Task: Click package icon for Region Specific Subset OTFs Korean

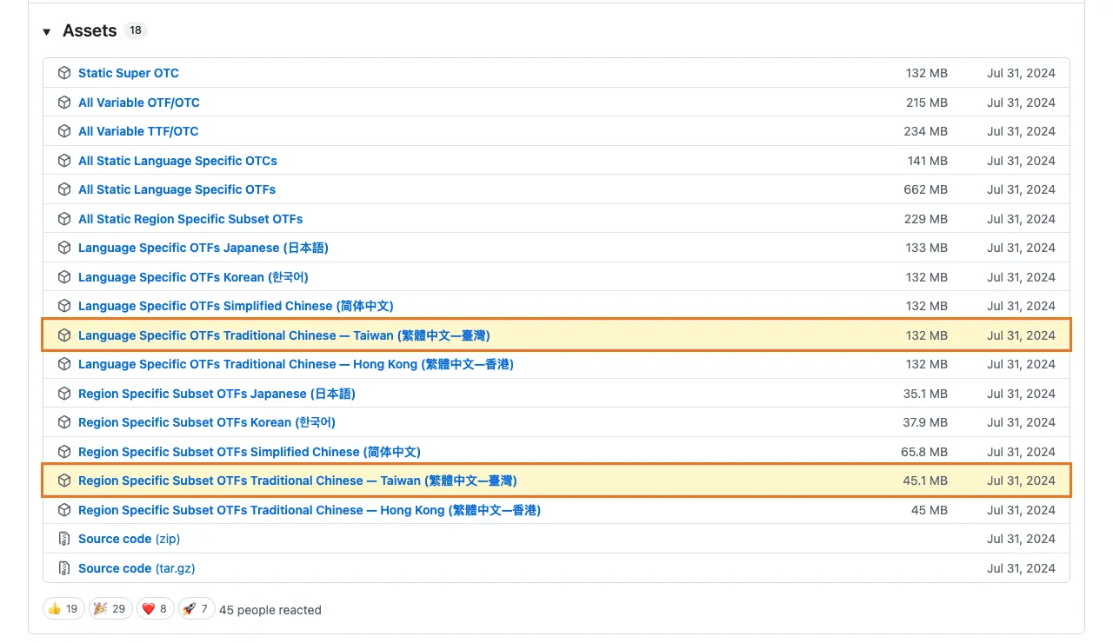Action: coord(64,422)
